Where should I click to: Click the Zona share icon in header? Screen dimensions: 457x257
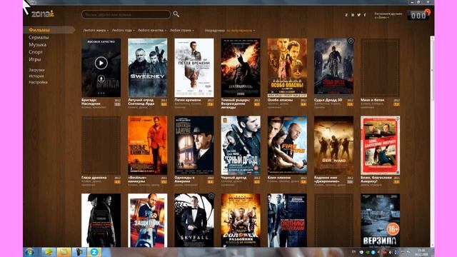point(346,14)
